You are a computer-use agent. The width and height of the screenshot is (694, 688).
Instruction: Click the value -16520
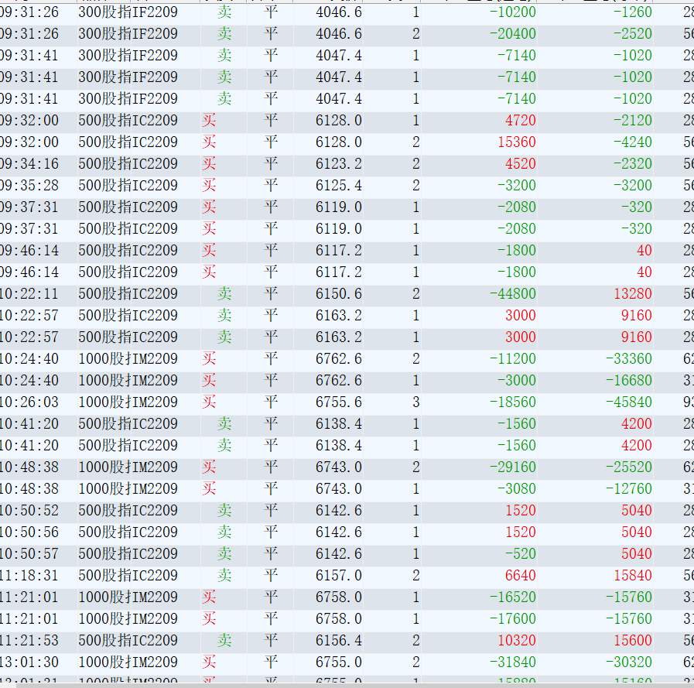[512, 597]
